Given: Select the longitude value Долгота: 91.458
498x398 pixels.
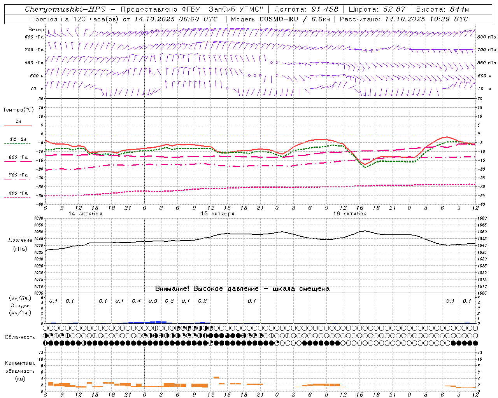Looking at the screenshot, I should [x=307, y=9].
